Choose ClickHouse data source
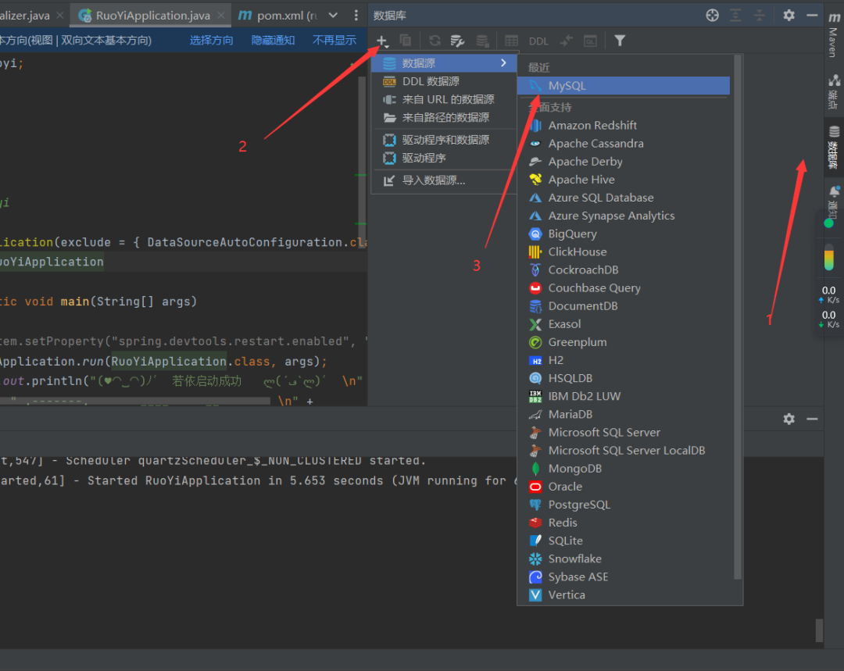Image resolution: width=844 pixels, height=671 pixels. 625,252
